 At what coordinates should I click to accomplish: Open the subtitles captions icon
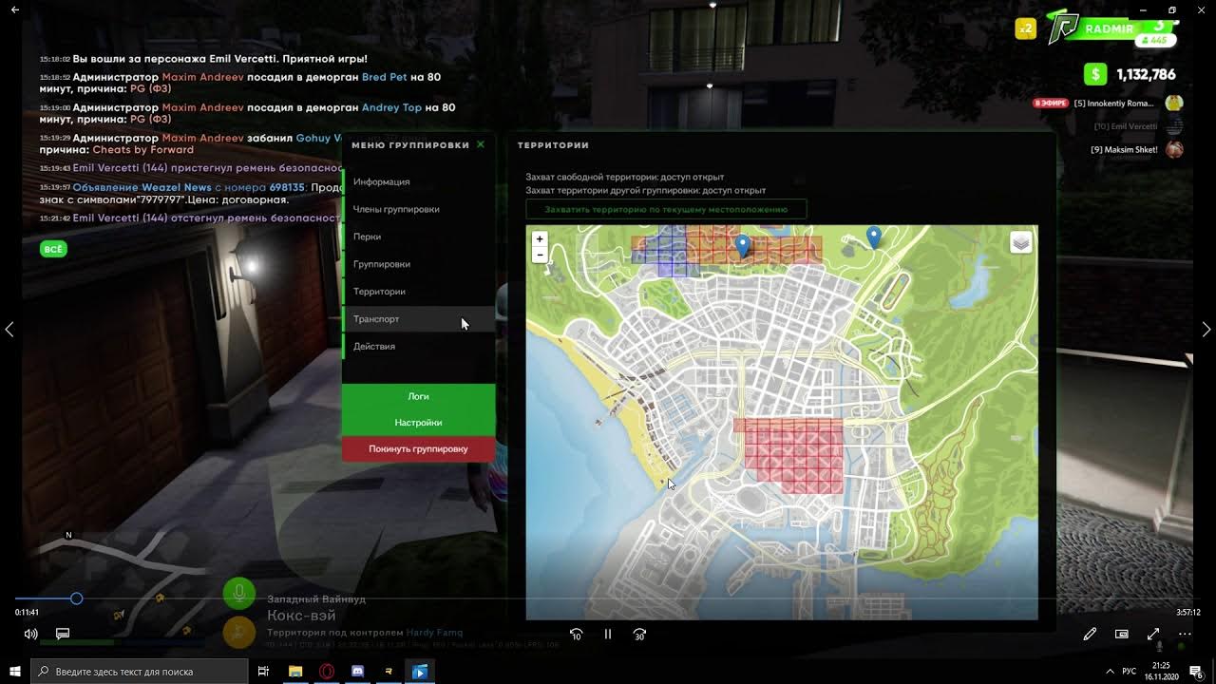click(x=63, y=634)
